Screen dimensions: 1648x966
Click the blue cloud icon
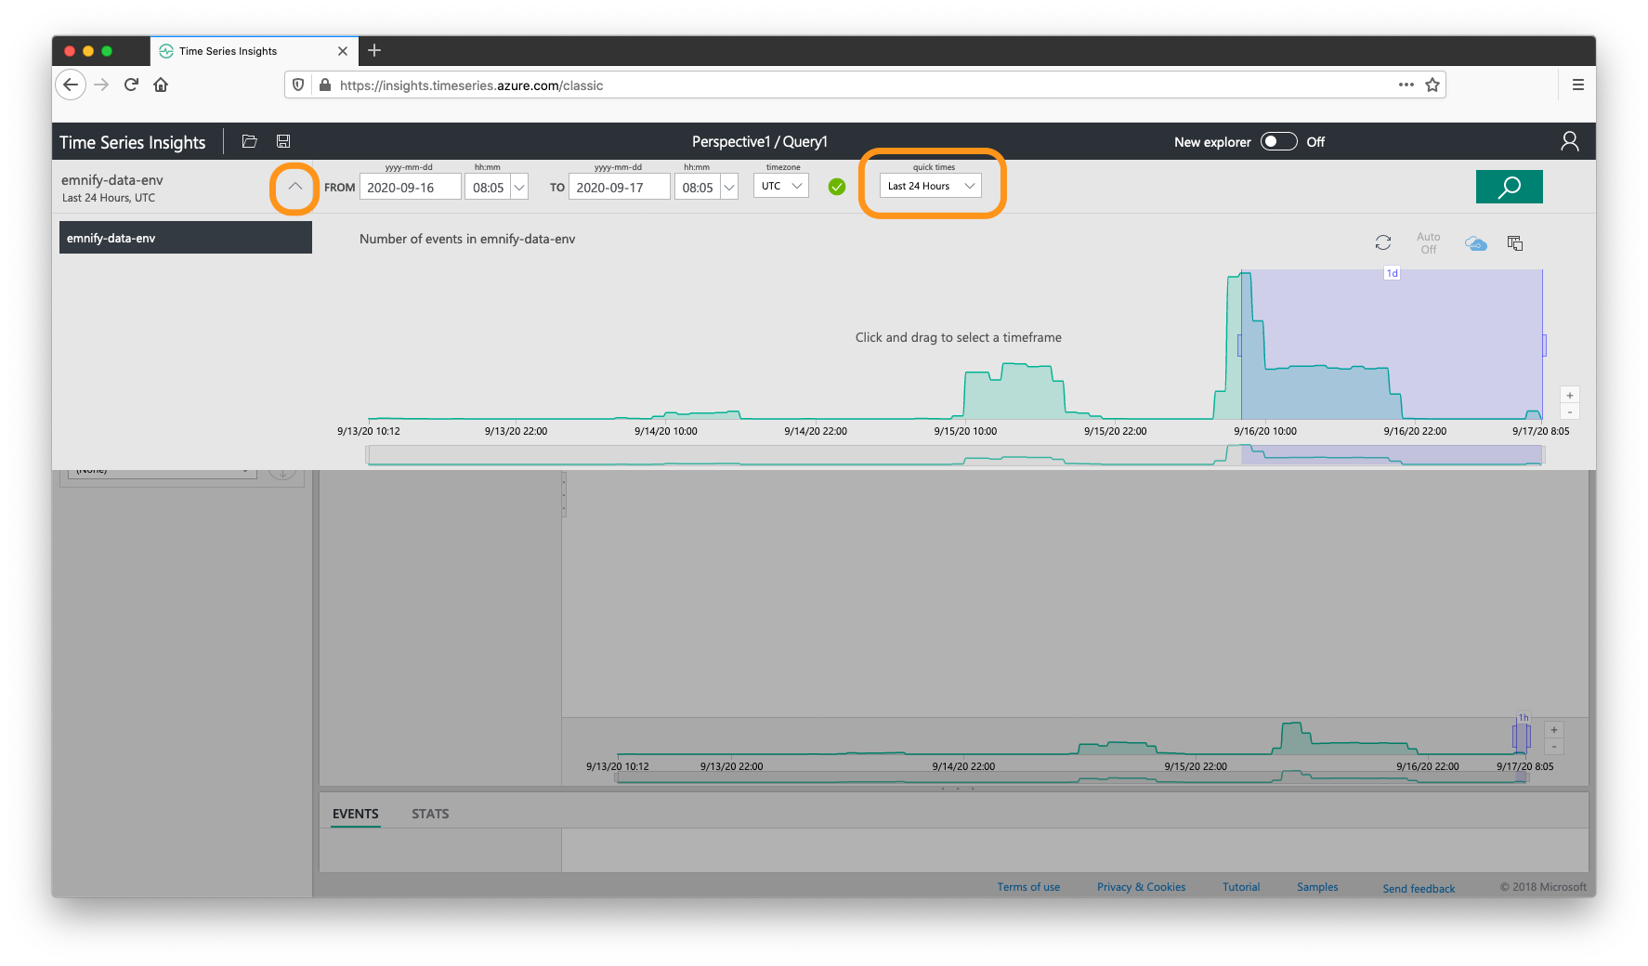click(1475, 243)
